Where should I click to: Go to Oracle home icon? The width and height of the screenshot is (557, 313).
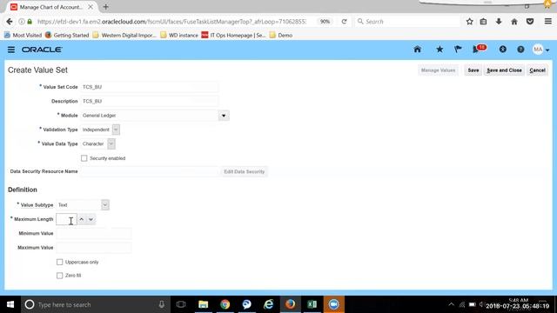click(418, 50)
